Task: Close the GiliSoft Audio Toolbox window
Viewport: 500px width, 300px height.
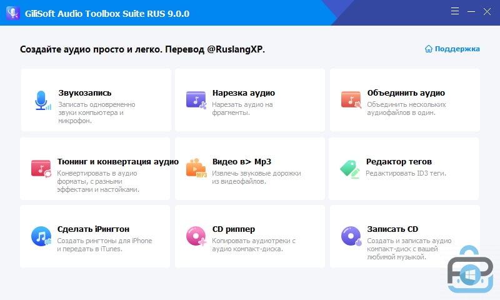Action: pos(487,11)
